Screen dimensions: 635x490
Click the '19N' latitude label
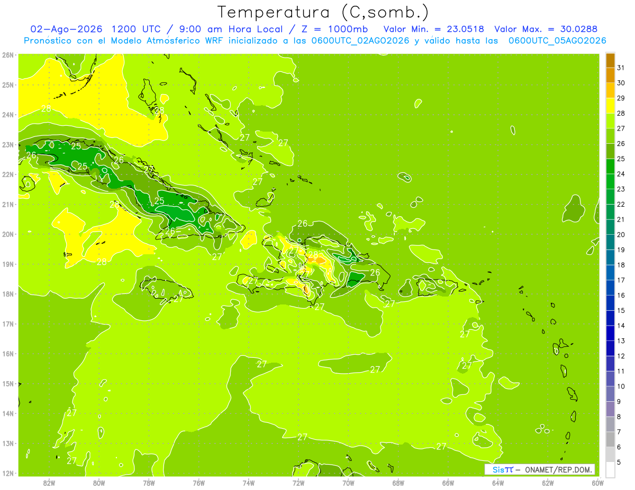point(8,264)
